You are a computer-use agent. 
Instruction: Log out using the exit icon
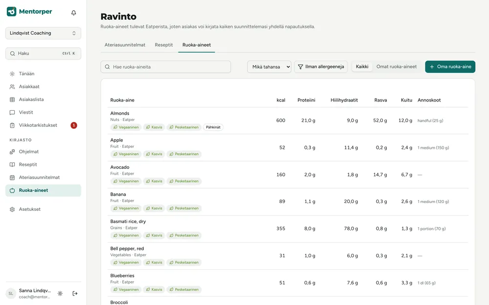(x=75, y=293)
